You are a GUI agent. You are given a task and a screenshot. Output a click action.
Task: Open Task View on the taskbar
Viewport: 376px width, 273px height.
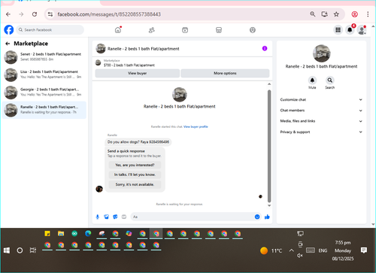click(x=33, y=250)
